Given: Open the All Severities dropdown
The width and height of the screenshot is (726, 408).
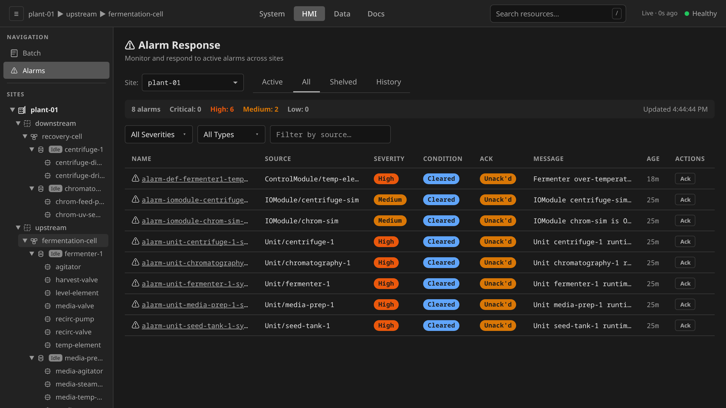Looking at the screenshot, I should [x=159, y=134].
